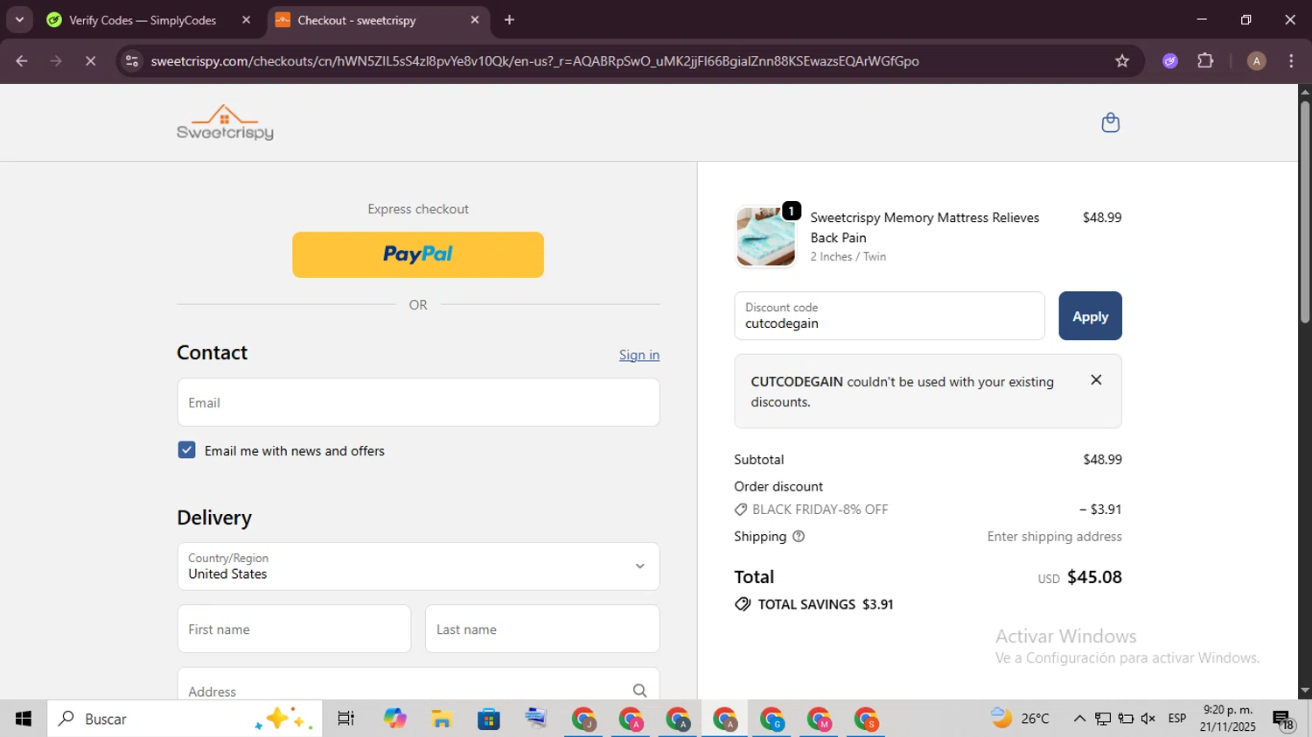Click the Discount code field
The width and height of the screenshot is (1312, 737).
tap(890, 316)
